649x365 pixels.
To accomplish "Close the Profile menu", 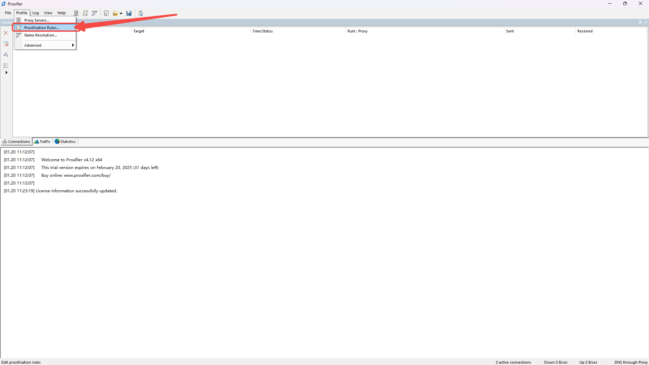I will click(x=22, y=13).
